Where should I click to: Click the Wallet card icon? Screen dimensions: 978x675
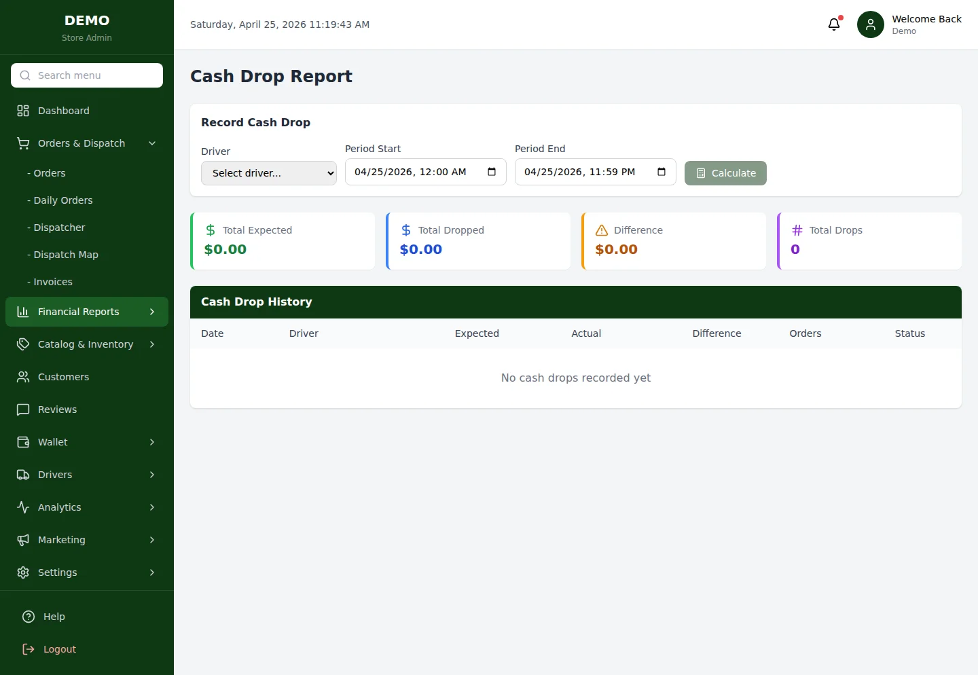click(x=23, y=442)
